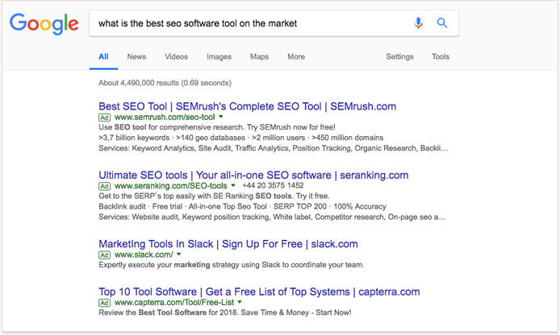Switch to the Videos tab

point(176,56)
